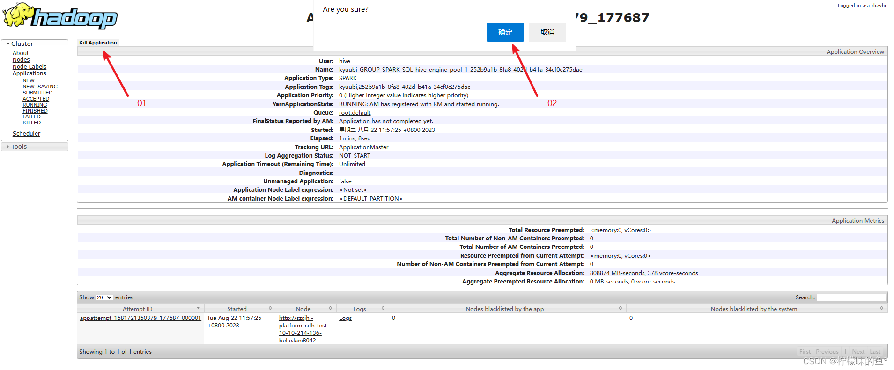Viewport: 894px width, 370px height.
Task: Click Log Aggregation Status 'NOT_START'
Action: coord(355,156)
